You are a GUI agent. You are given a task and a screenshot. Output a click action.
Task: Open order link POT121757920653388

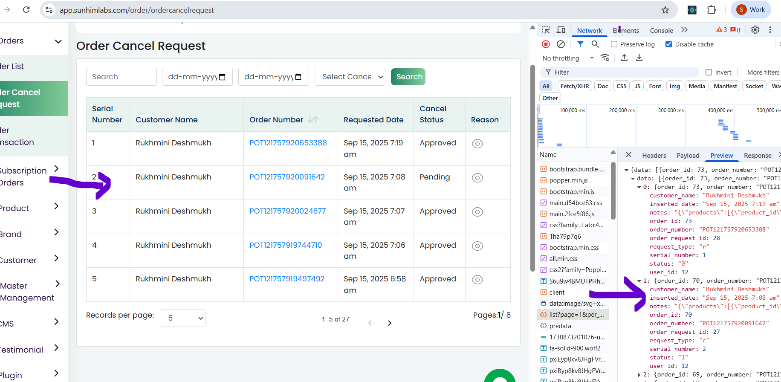tap(288, 143)
